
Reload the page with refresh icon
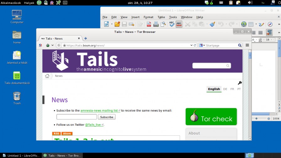(195, 45)
